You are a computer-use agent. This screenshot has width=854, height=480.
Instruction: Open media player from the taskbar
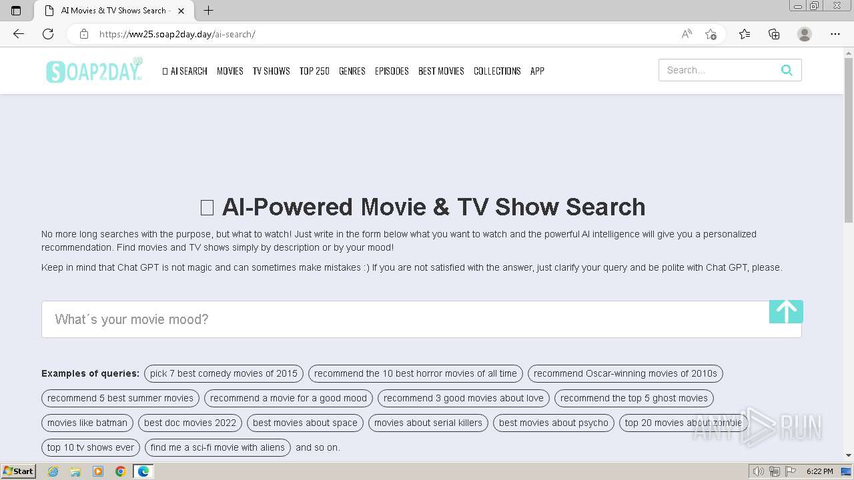[x=98, y=471]
